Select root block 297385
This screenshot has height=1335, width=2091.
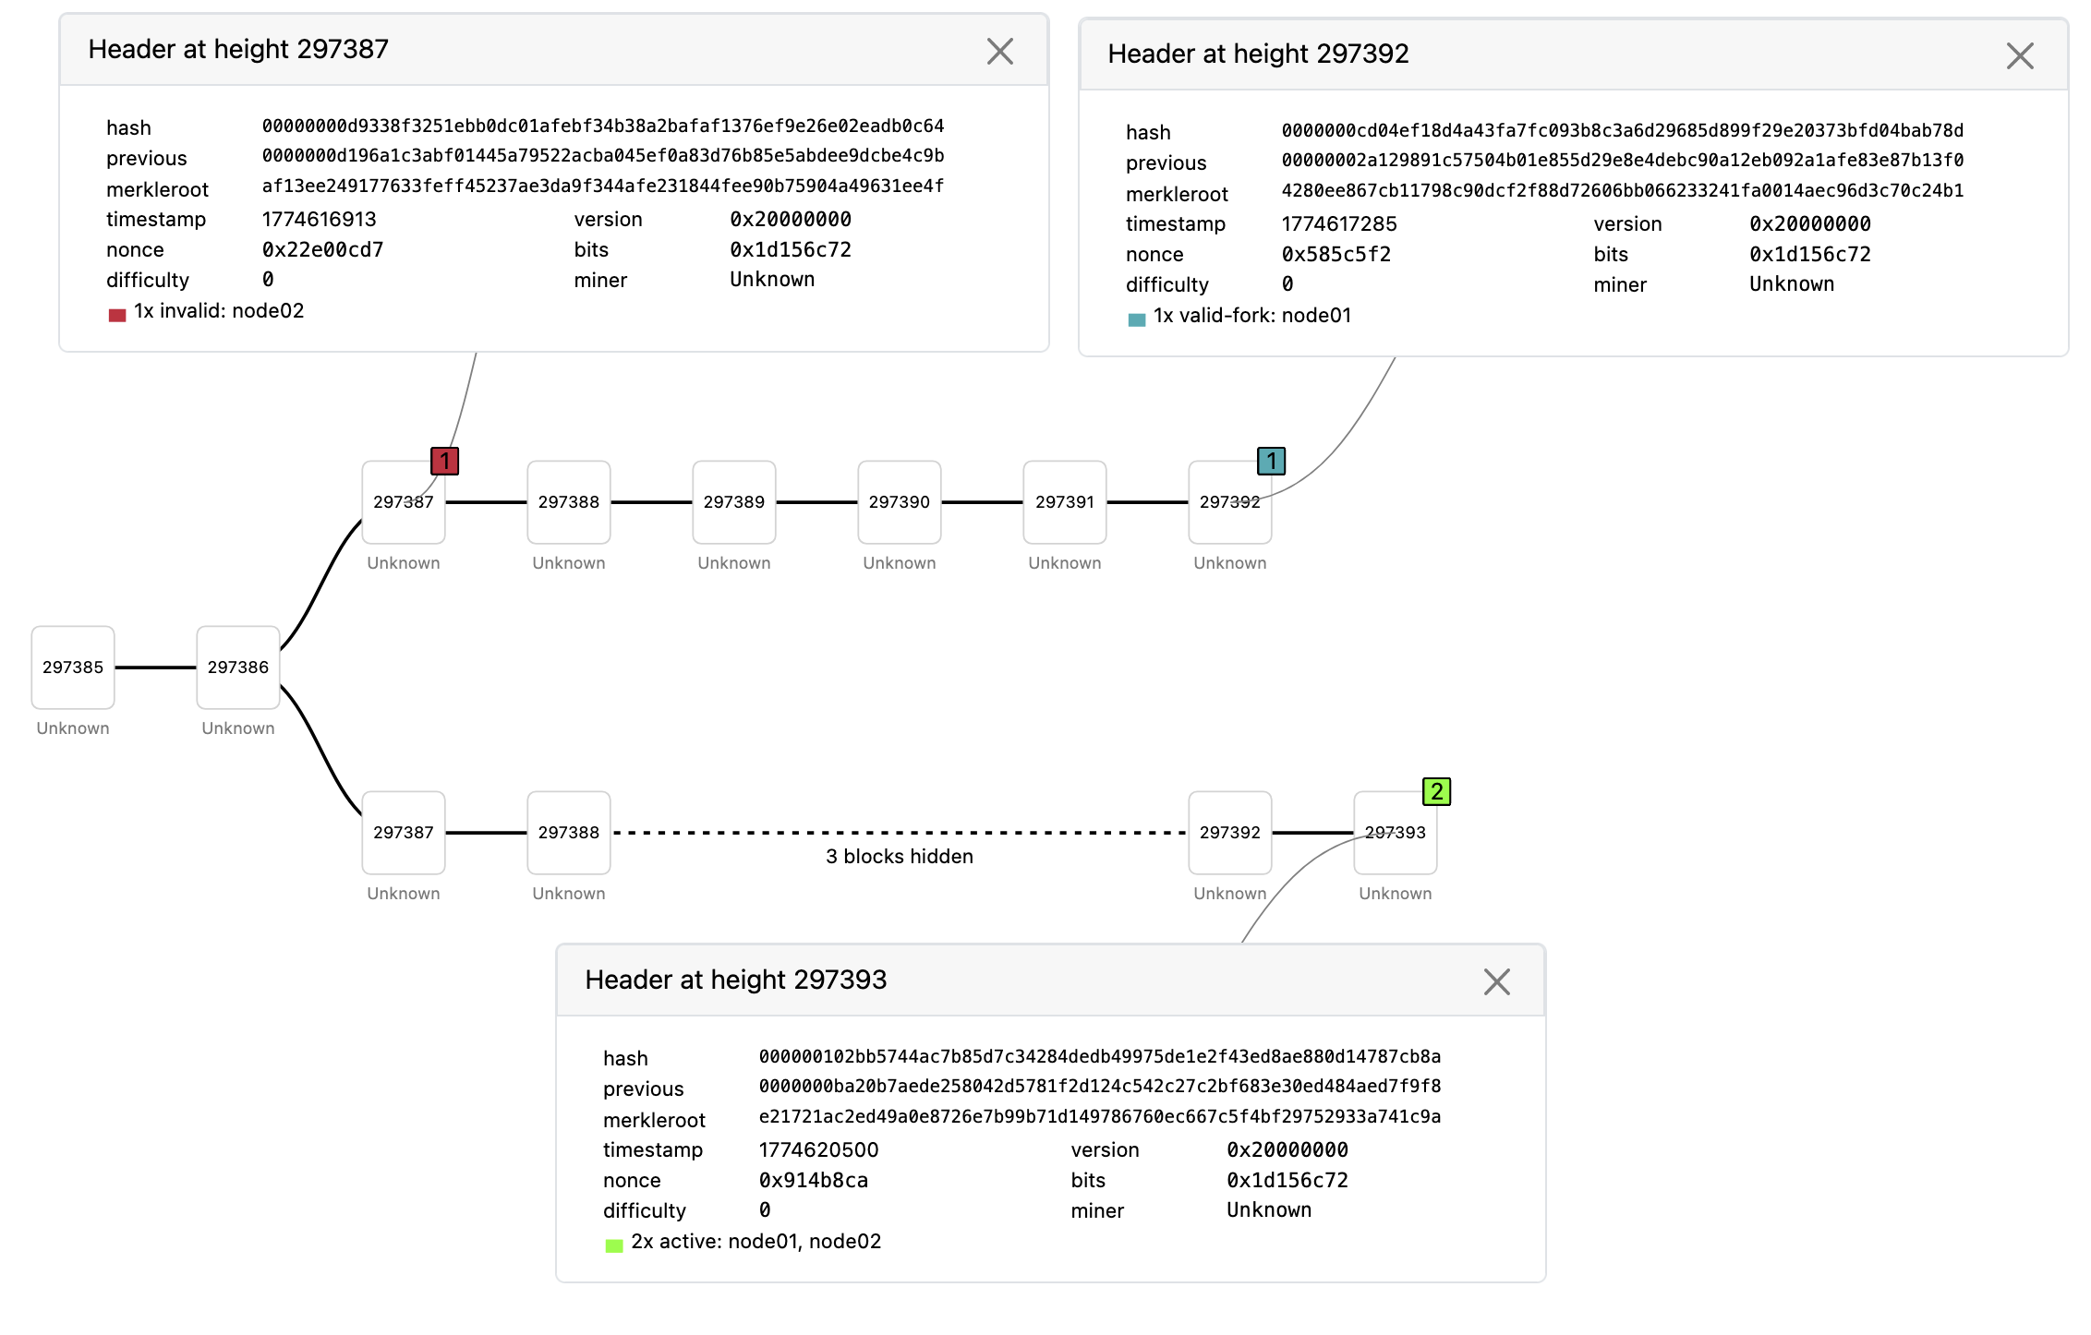pyautogui.click(x=73, y=667)
